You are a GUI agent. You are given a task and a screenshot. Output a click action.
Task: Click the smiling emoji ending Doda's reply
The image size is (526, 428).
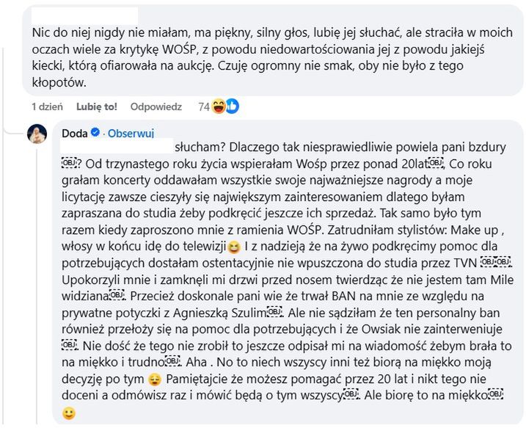pyautogui.click(x=68, y=413)
